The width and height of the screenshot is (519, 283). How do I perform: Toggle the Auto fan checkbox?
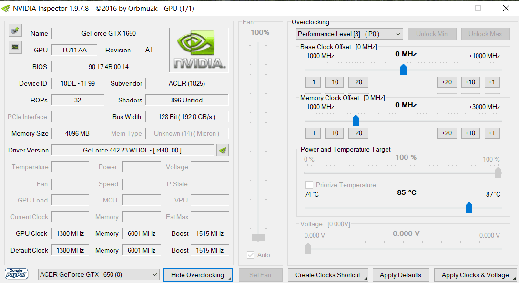[x=251, y=255]
